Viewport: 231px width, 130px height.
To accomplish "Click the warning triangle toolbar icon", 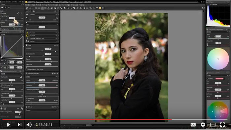I will click(49, 8).
